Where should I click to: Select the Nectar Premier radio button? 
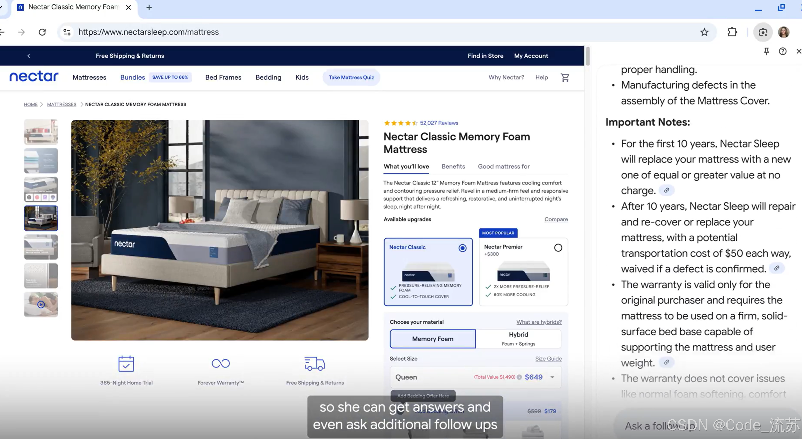[558, 248]
